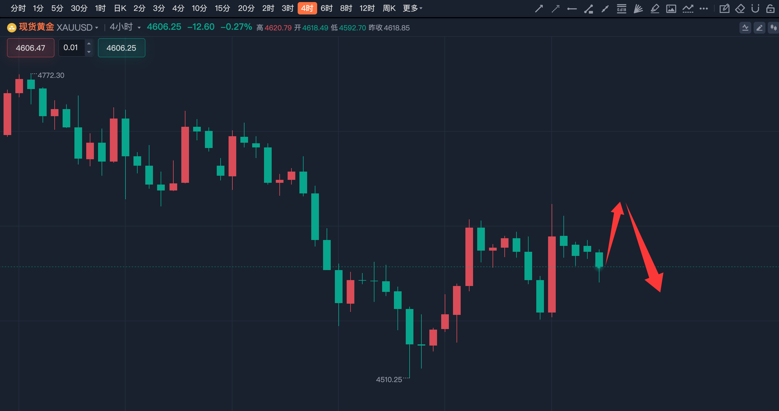Switch to the 3分 timeframe

click(x=159, y=8)
